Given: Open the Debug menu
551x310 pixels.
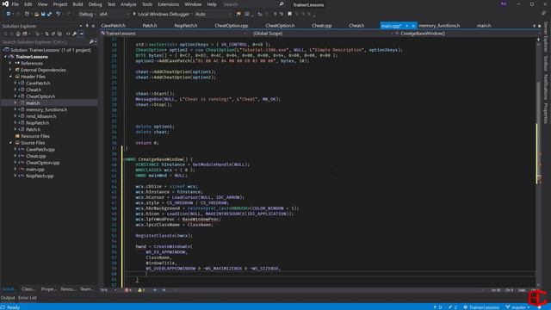Looking at the screenshot, I should click(95, 4).
